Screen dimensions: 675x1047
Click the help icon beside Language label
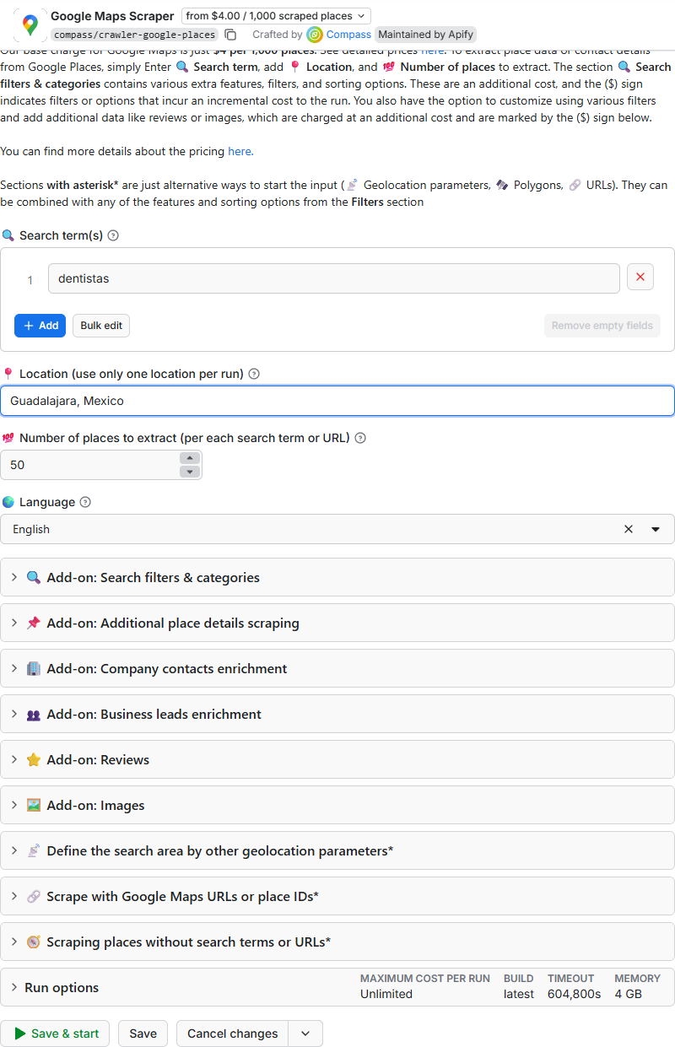tap(85, 502)
